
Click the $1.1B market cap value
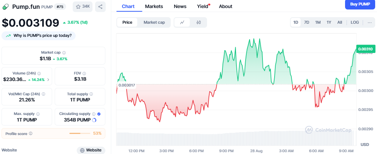coord(46,59)
